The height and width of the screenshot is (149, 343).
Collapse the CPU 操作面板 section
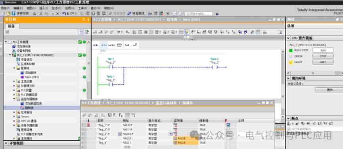(x=289, y=38)
